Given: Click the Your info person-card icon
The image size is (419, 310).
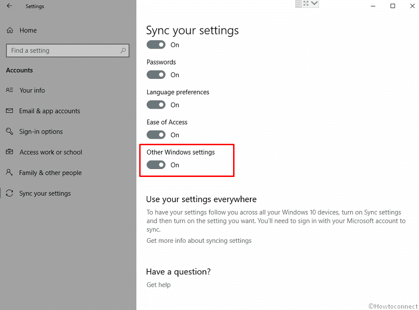Looking at the screenshot, I should [x=10, y=90].
